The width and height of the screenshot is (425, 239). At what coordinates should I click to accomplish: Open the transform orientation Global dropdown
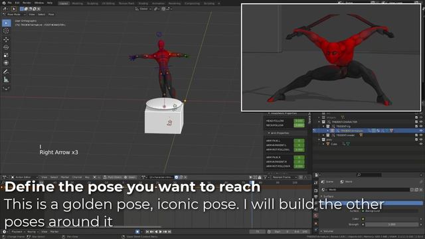(x=143, y=9)
